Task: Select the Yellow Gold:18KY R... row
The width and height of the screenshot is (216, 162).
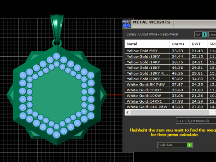Action: (170, 73)
